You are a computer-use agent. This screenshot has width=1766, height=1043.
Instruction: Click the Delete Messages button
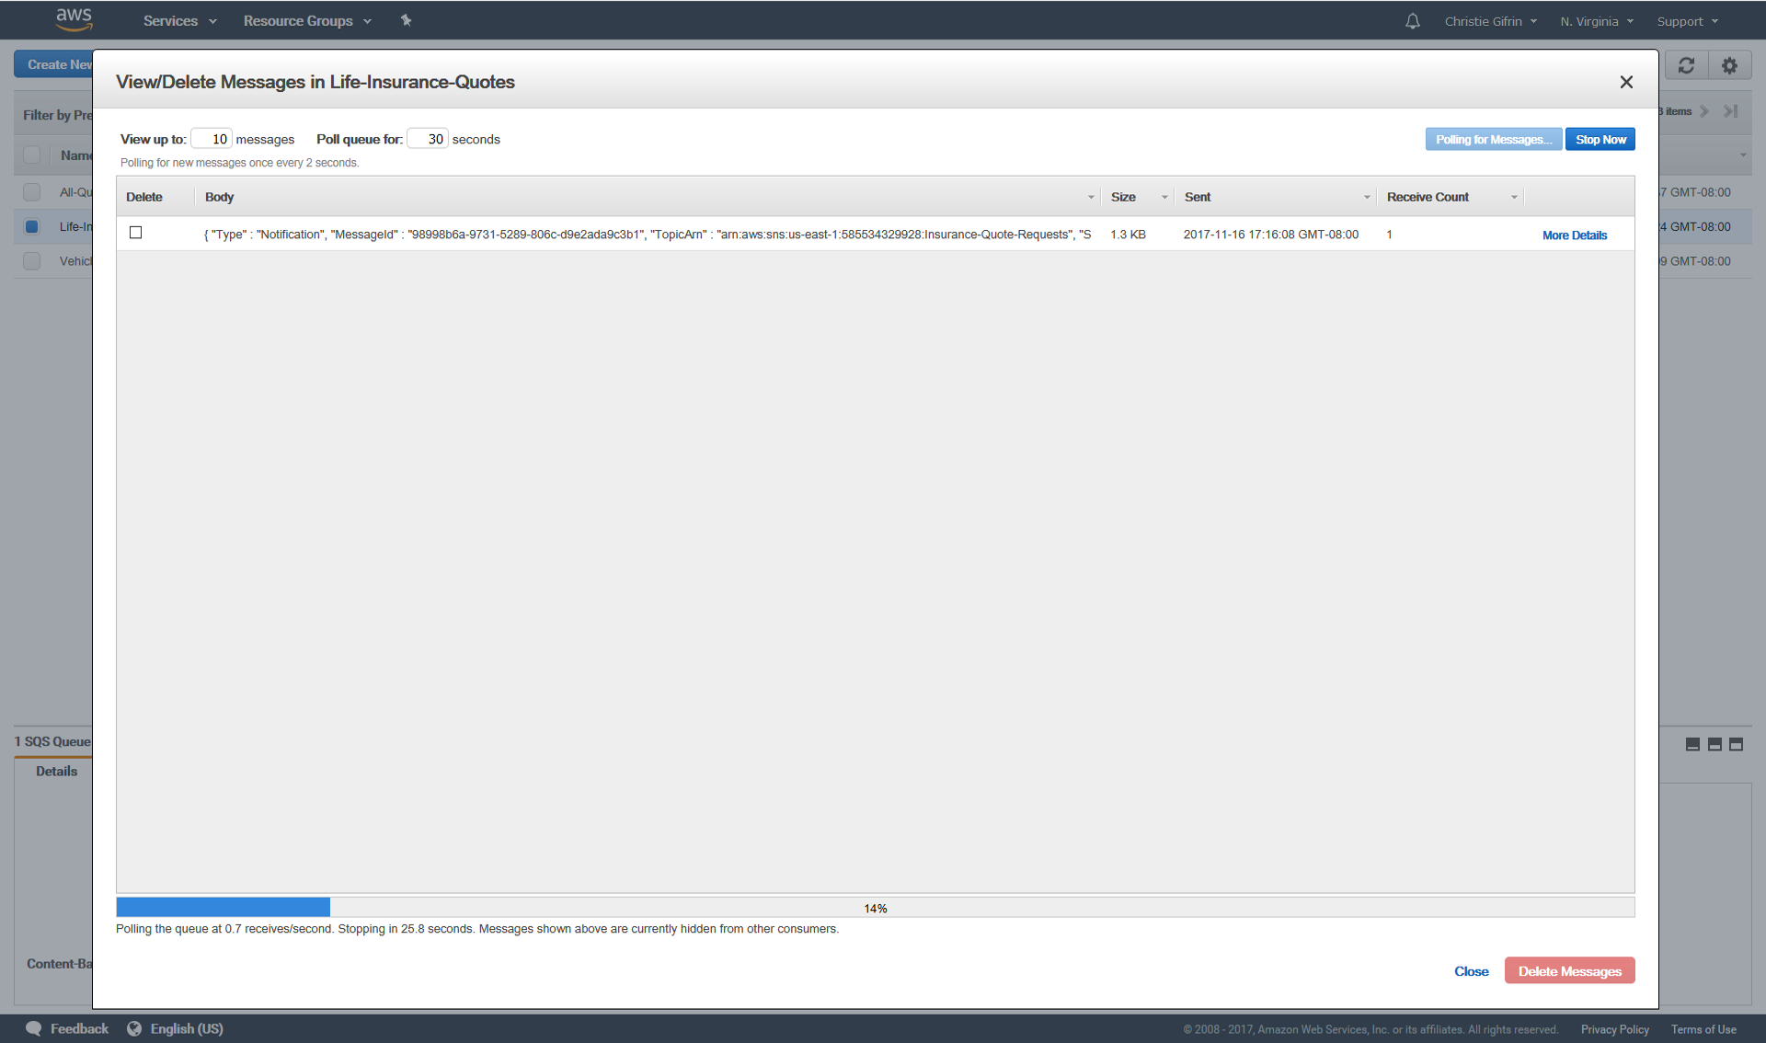tap(1569, 970)
